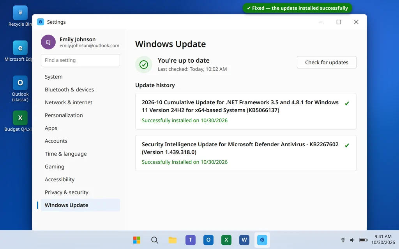Open Excel from the taskbar
The height and width of the screenshot is (249, 399).
coord(226,240)
